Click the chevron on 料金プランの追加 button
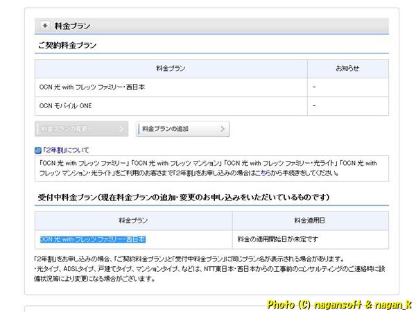The width and height of the screenshot is (416, 312). [x=222, y=129]
